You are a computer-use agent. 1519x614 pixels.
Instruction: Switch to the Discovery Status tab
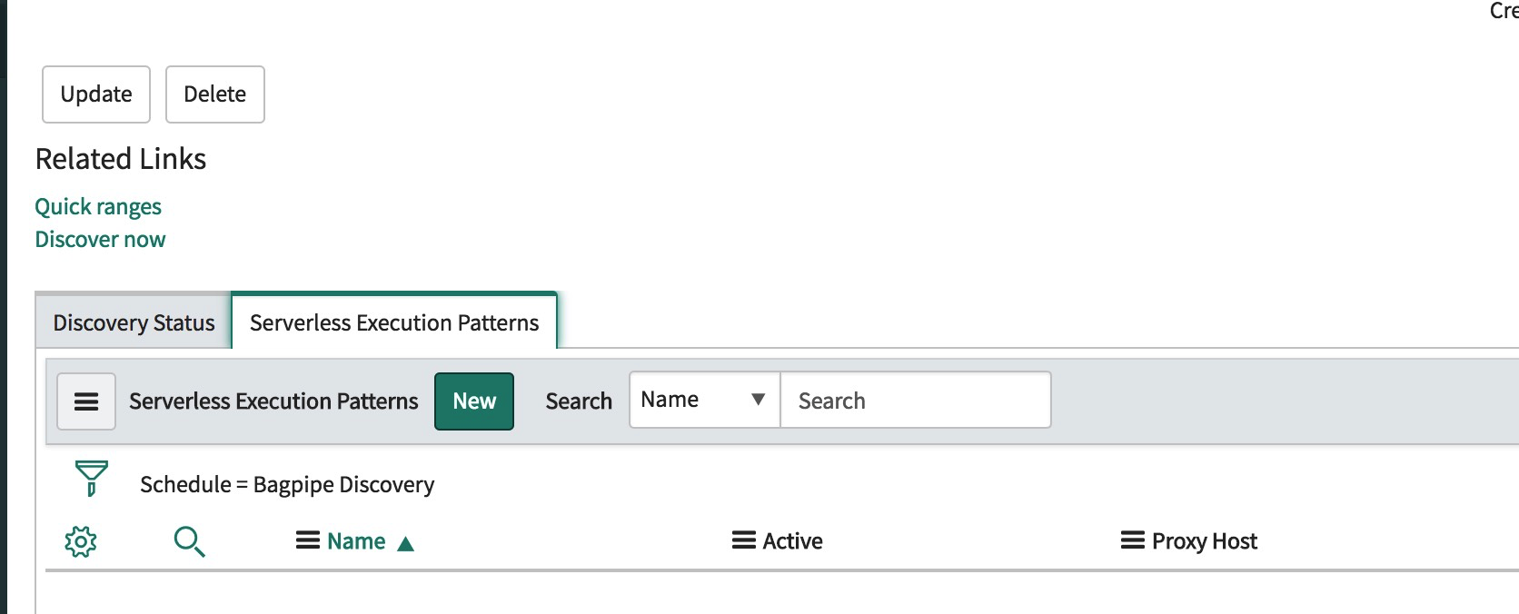click(134, 322)
